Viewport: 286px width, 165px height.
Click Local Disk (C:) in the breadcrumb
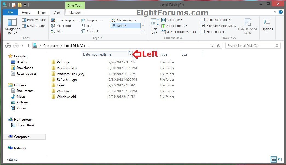click(74, 46)
